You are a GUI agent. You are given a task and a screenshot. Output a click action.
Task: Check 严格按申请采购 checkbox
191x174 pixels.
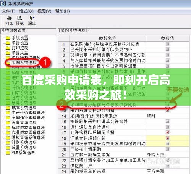pyautogui.click(x=167, y=149)
